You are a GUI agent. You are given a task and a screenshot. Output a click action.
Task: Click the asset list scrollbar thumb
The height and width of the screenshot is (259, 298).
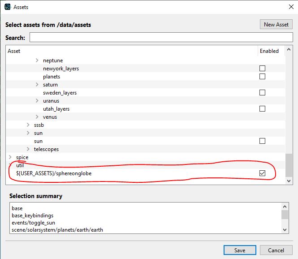coord(289,165)
